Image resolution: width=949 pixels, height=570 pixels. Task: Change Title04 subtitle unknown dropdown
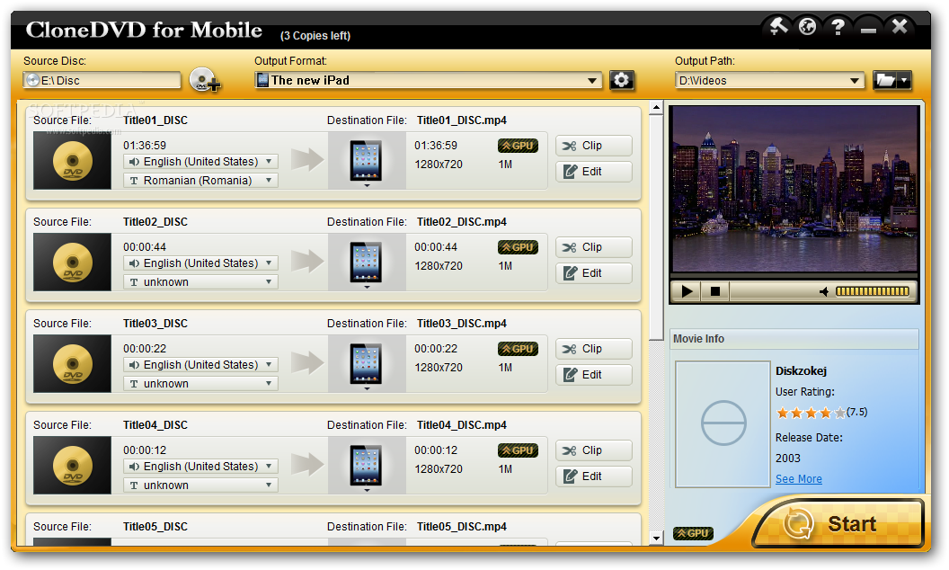point(201,485)
